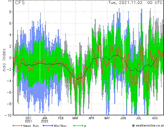Click the APR month label

tap(91, 118)
